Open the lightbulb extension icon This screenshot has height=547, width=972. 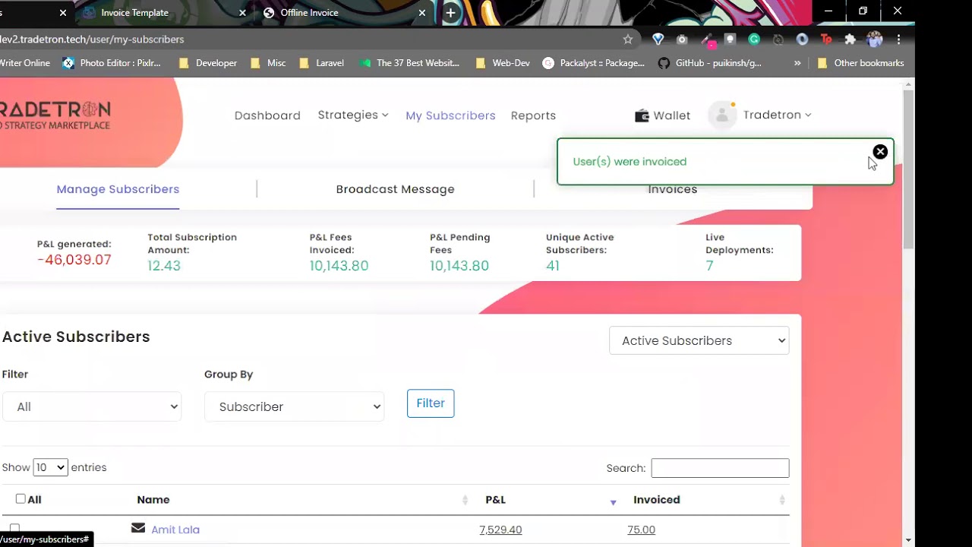click(x=730, y=40)
